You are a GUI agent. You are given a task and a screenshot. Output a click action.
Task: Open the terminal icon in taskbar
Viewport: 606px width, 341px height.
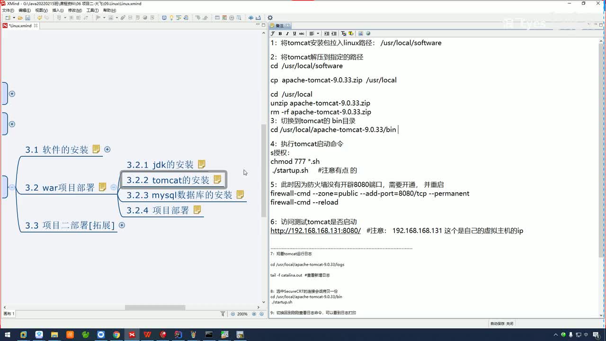pos(209,335)
